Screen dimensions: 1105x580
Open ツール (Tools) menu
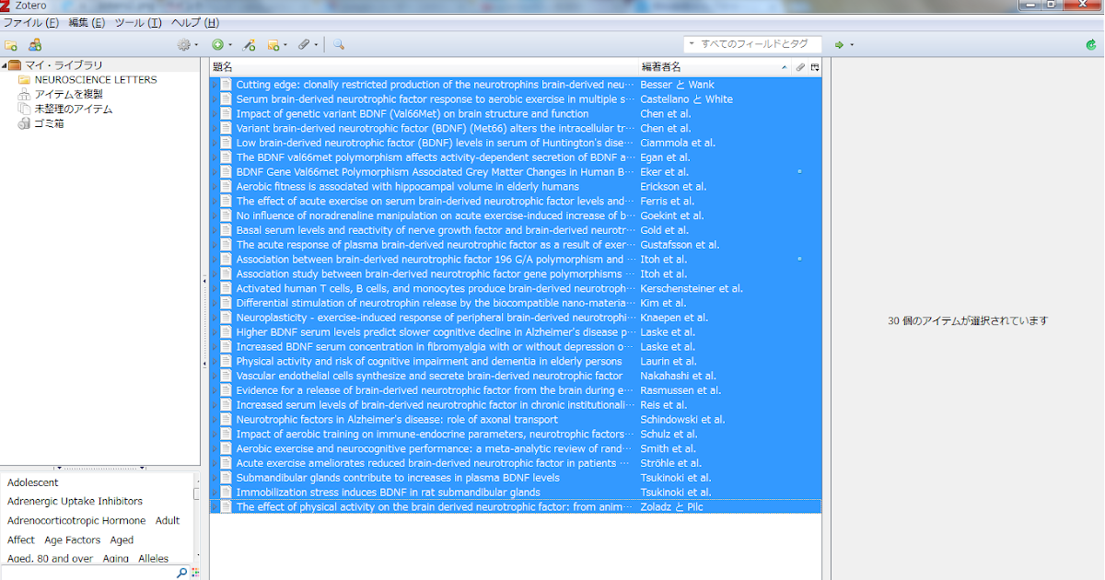(138, 22)
